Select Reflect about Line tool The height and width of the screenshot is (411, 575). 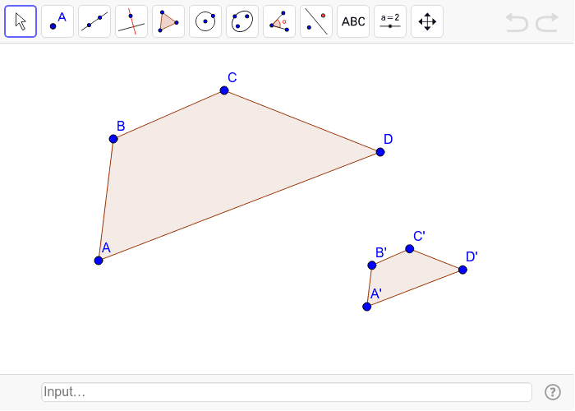[x=316, y=21]
